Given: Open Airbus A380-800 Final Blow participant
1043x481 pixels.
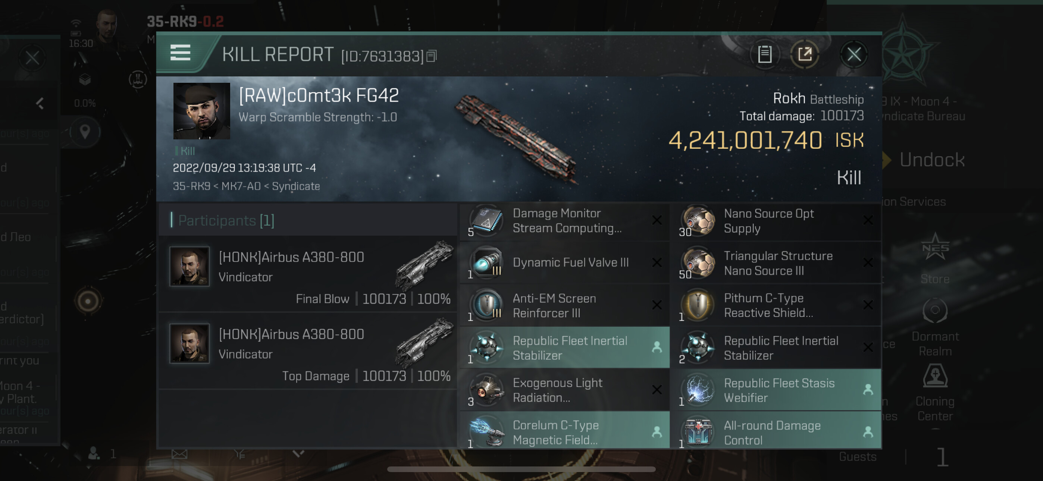Looking at the screenshot, I should tap(308, 274).
